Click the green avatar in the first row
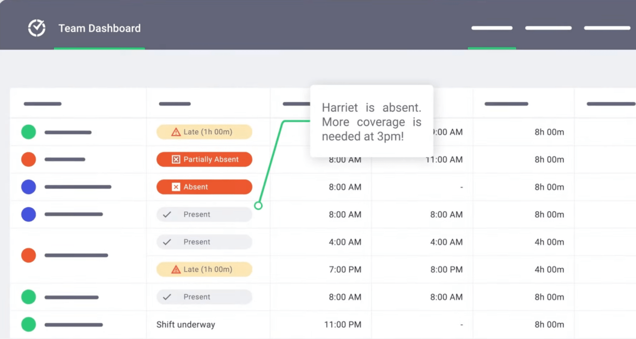The height and width of the screenshot is (339, 636). tap(29, 132)
